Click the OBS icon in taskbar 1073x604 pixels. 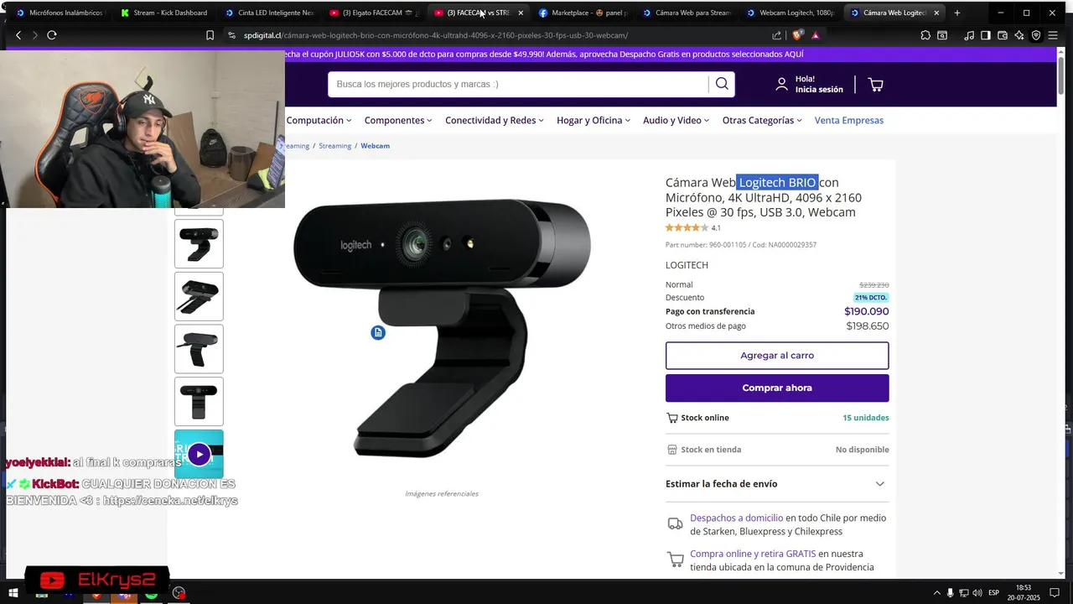(x=179, y=593)
